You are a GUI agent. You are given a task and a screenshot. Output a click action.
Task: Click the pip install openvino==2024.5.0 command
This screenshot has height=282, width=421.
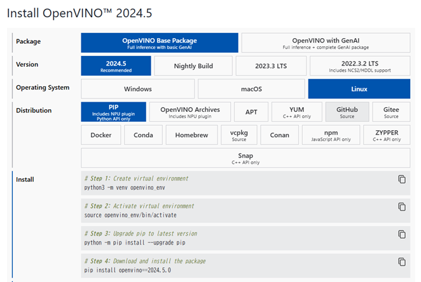click(x=128, y=270)
